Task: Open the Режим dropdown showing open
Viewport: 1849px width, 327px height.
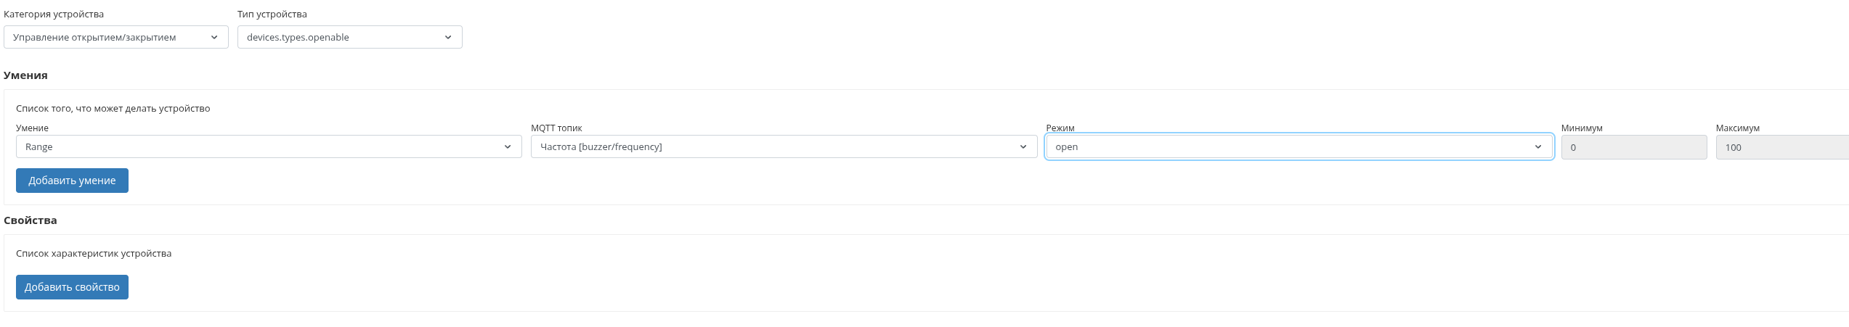Action: tap(1293, 146)
